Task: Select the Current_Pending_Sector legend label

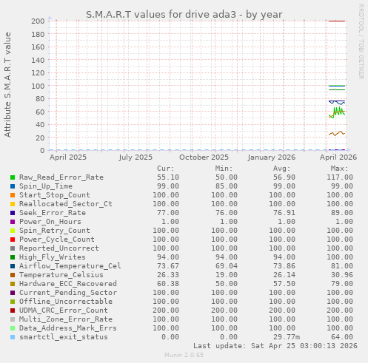Action: coord(68,293)
